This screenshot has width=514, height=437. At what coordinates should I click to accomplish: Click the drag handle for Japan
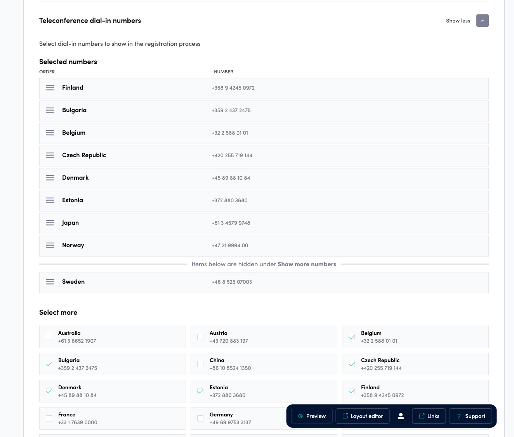click(x=50, y=222)
